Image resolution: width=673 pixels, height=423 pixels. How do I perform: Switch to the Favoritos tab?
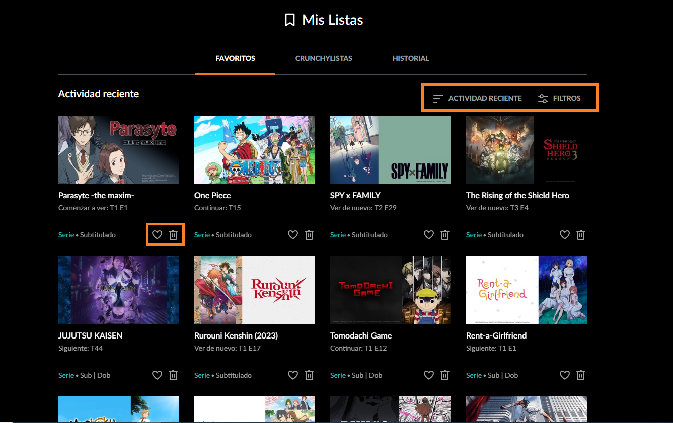235,58
